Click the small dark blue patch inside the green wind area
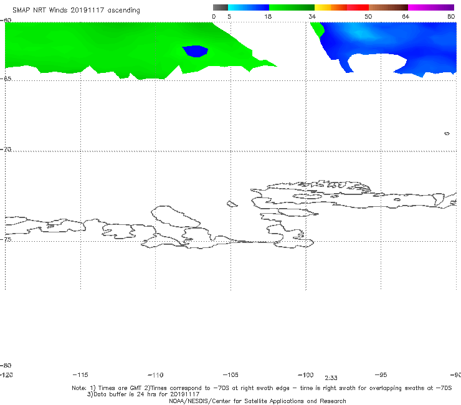The image size is (461, 405). (x=195, y=51)
